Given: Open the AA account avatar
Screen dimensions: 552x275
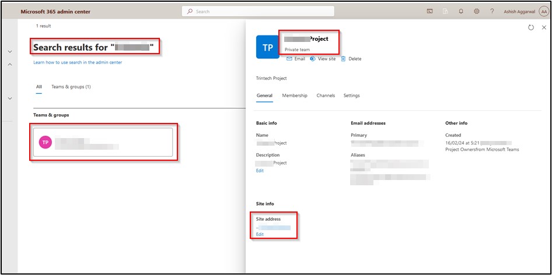Looking at the screenshot, I should click(544, 11).
